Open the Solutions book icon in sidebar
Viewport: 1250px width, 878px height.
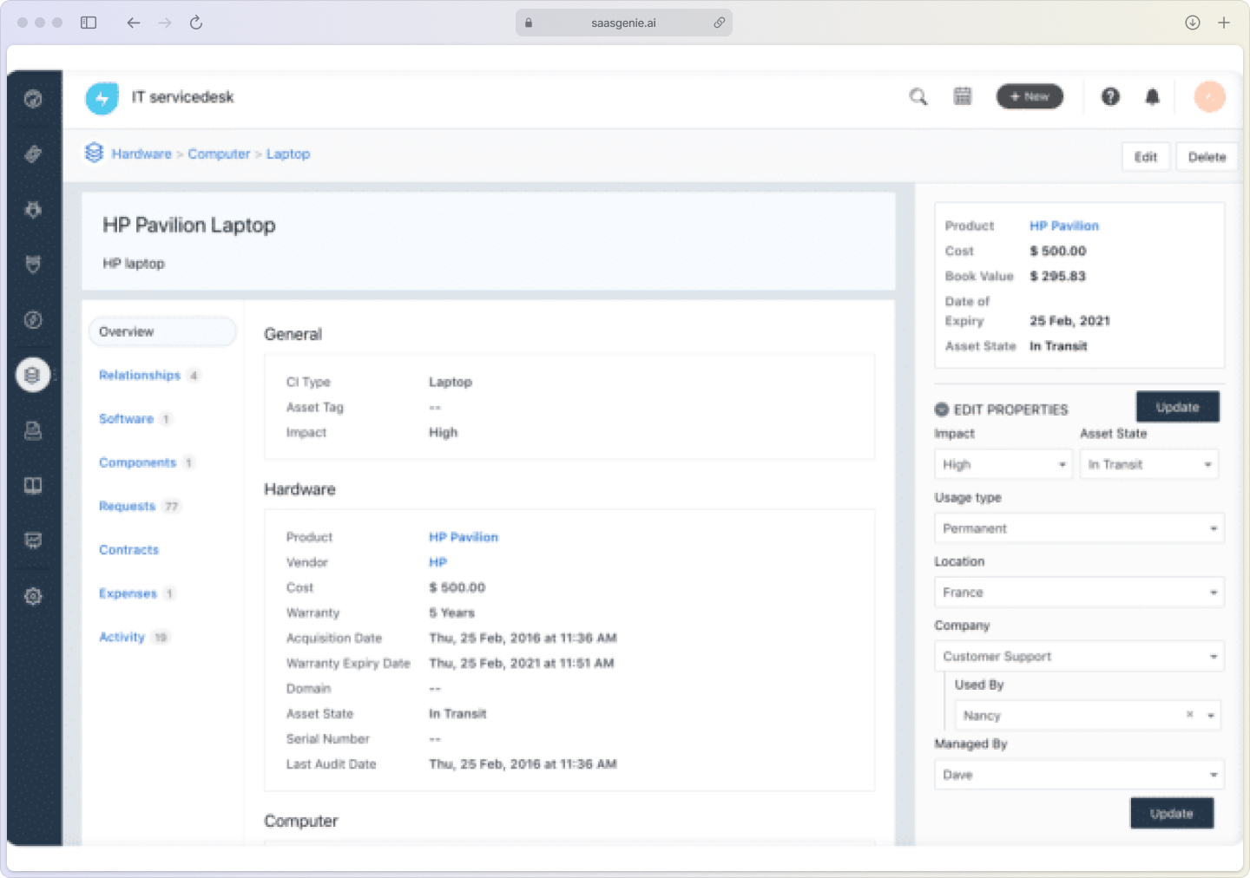[x=33, y=485]
